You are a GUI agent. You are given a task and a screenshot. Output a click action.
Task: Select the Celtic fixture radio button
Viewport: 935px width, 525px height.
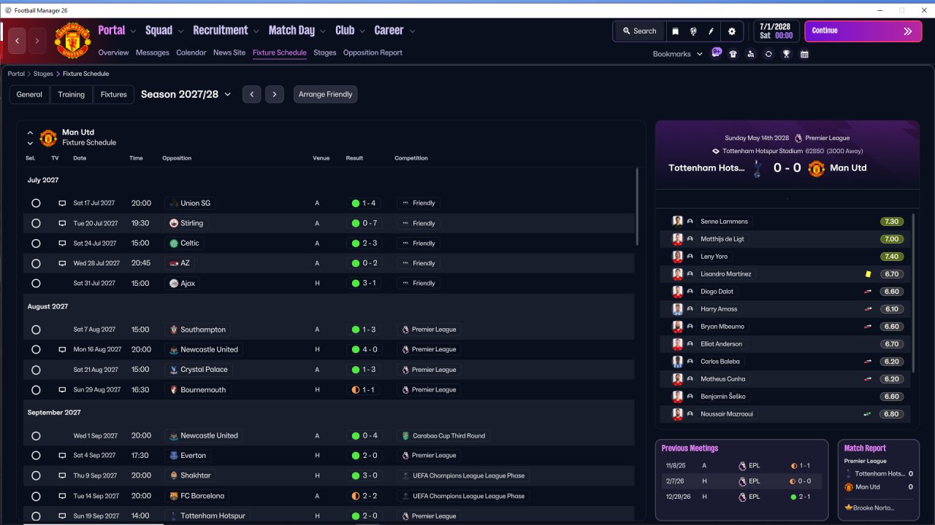tap(36, 244)
